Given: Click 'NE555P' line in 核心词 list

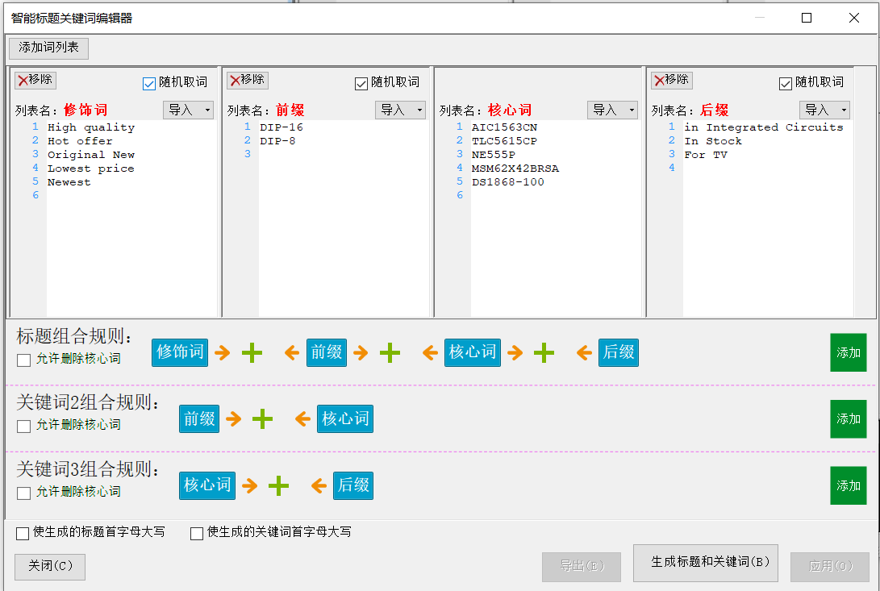Looking at the screenshot, I should 494,155.
